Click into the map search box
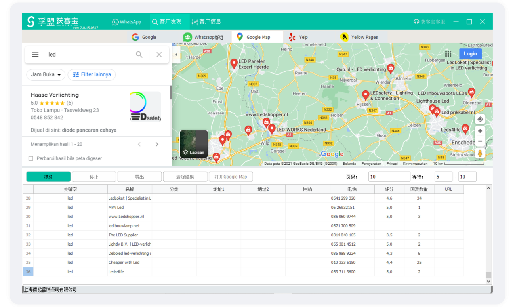This screenshot has height=307, width=515. (x=89, y=55)
